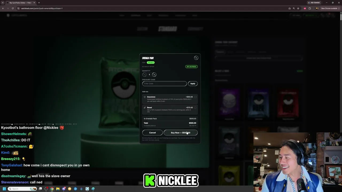
Task: Open the globe-style taskbar app
Action: point(93,189)
